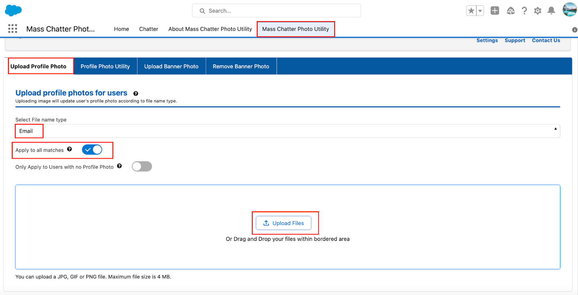This screenshot has width=578, height=295.
Task: Open the Setup gear icon
Action: [x=538, y=11]
